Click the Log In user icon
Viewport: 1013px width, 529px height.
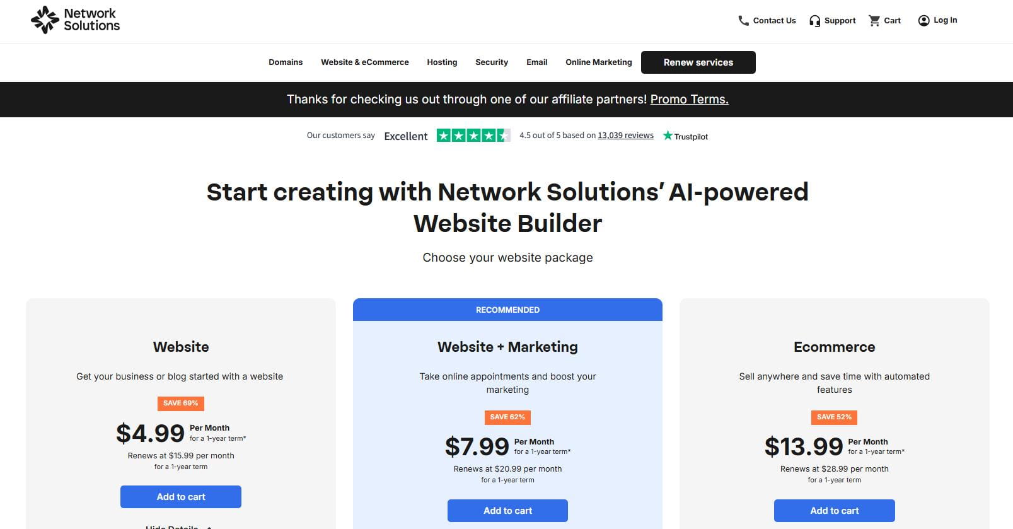(923, 21)
